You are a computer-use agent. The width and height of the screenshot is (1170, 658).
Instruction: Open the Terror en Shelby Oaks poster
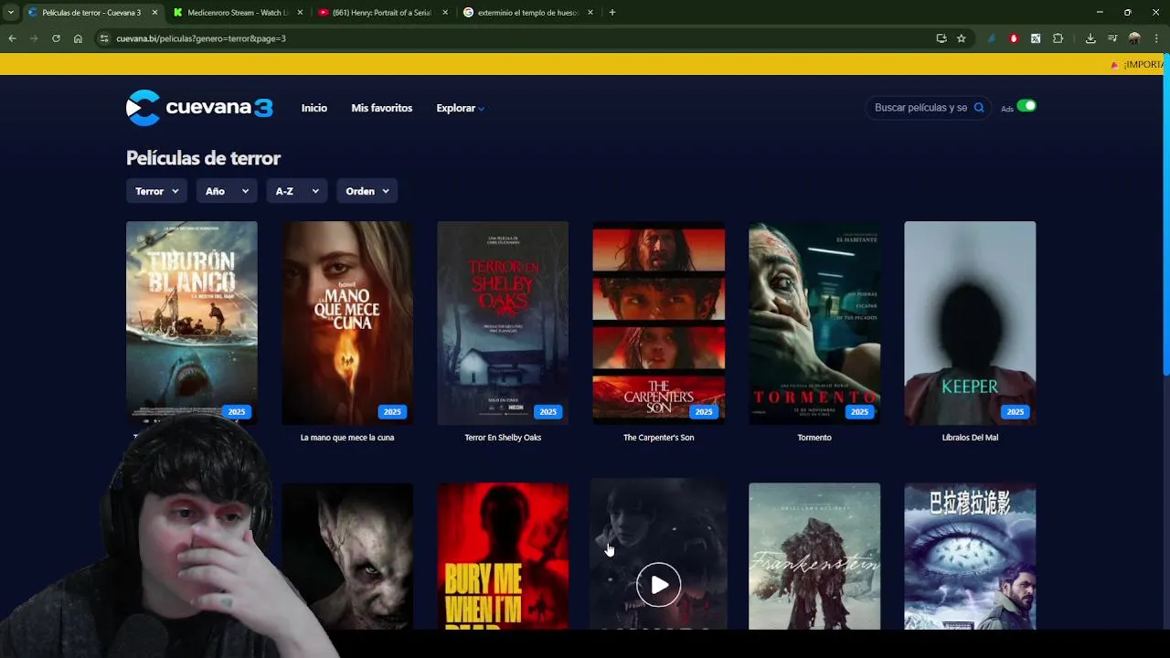pyautogui.click(x=503, y=323)
